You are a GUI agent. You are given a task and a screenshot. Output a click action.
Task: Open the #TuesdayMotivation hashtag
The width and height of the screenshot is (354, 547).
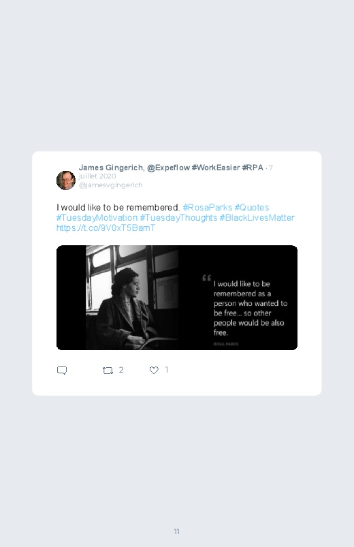tap(97, 218)
